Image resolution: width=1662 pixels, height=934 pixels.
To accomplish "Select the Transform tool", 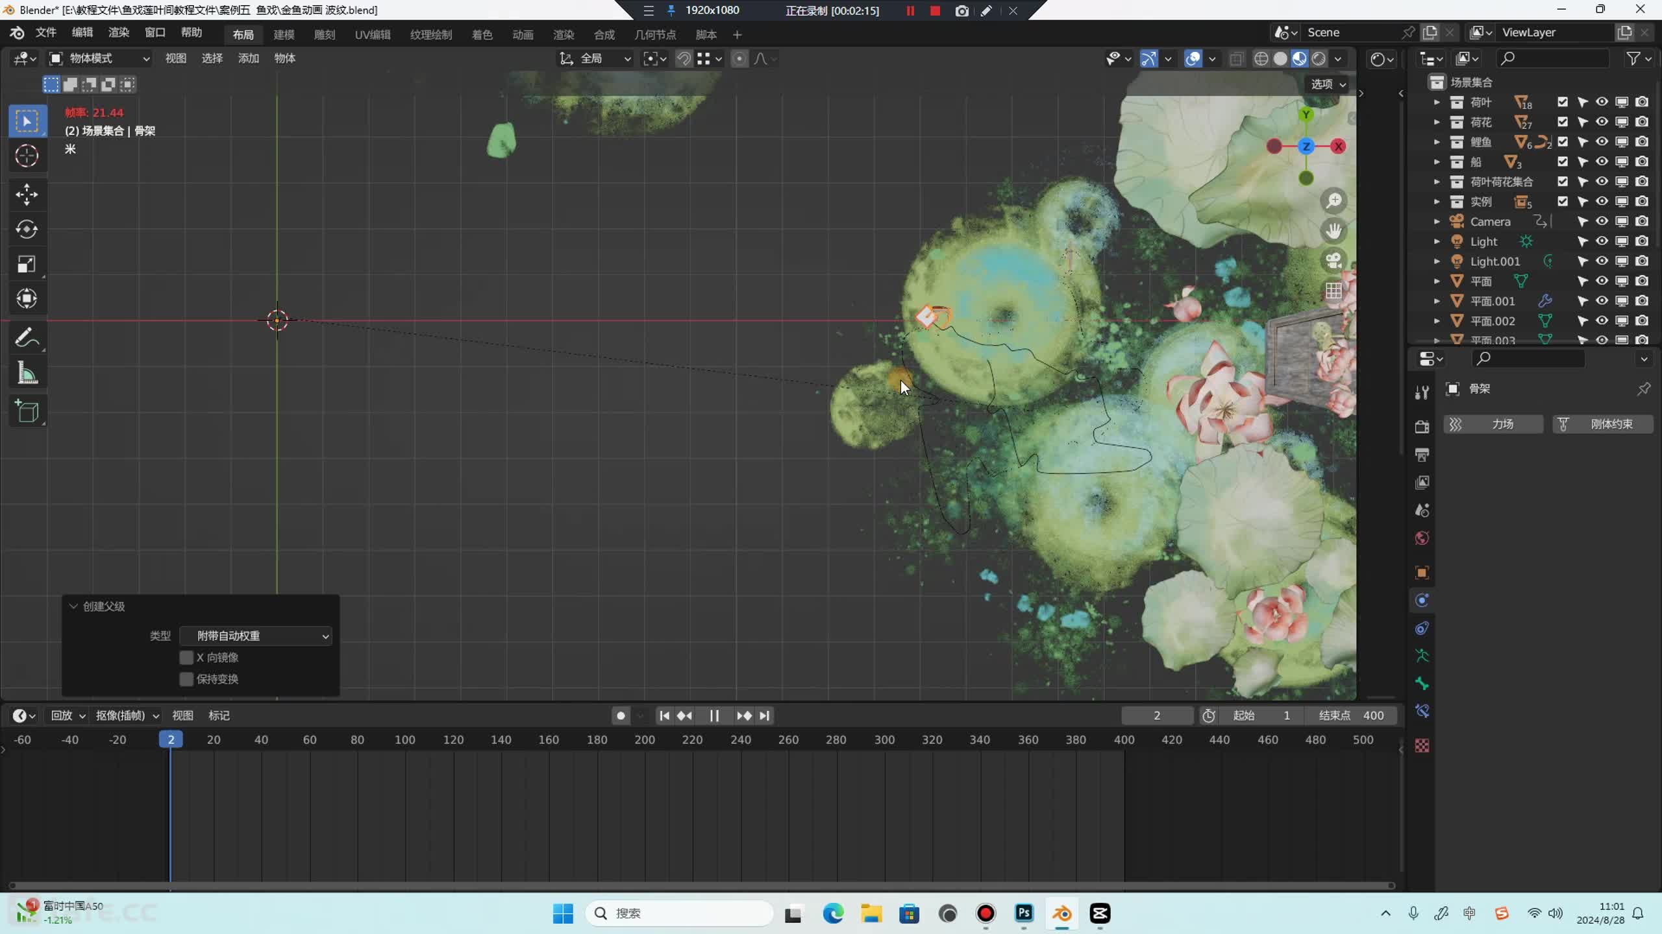I will click(27, 298).
